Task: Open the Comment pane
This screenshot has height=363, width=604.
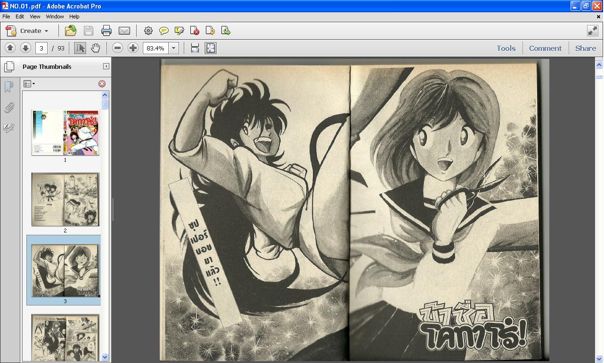Action: (545, 48)
